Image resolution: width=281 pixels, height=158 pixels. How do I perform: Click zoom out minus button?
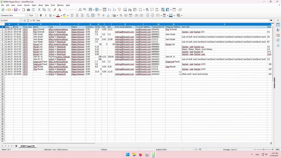[x=255, y=150]
